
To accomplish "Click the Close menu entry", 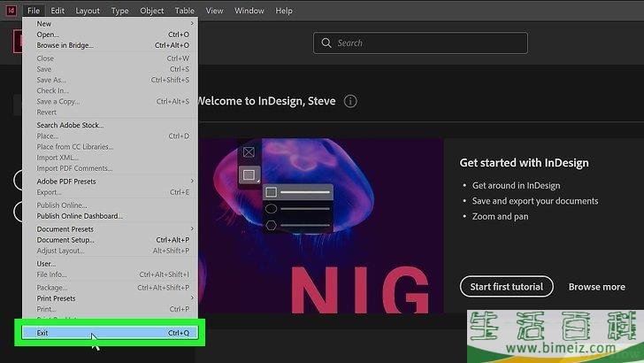I will click(x=110, y=58).
